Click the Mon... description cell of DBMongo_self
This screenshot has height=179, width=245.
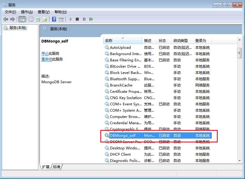pyautogui.click(x=149, y=135)
